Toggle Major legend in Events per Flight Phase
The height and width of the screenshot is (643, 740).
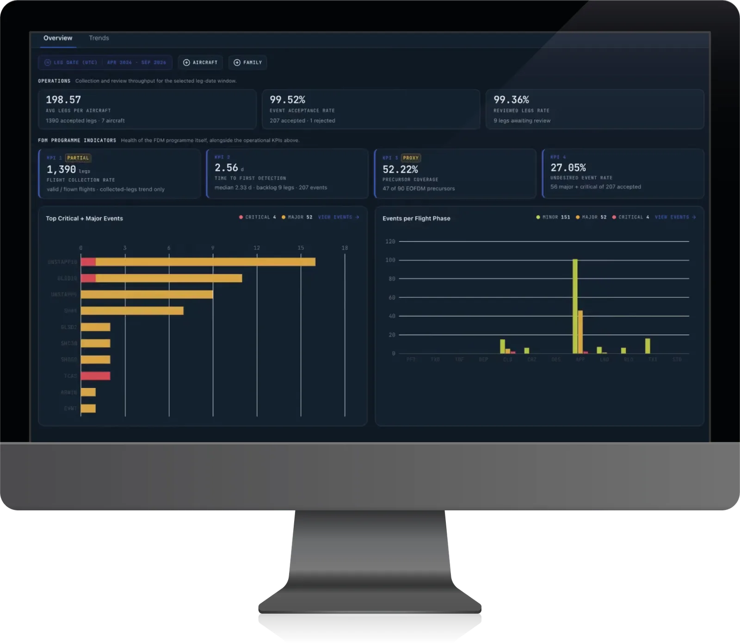tap(591, 217)
